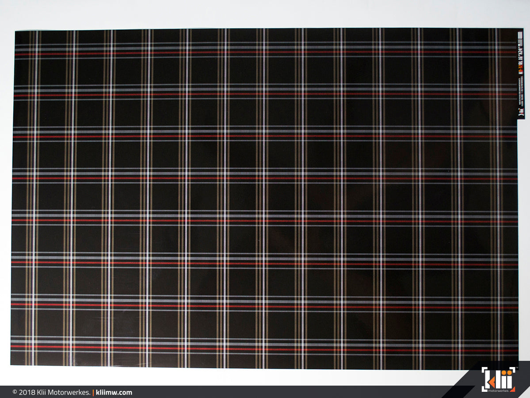Expand the fine-print text on the sheet edge
The height and width of the screenshot is (398, 530).
tap(520, 90)
